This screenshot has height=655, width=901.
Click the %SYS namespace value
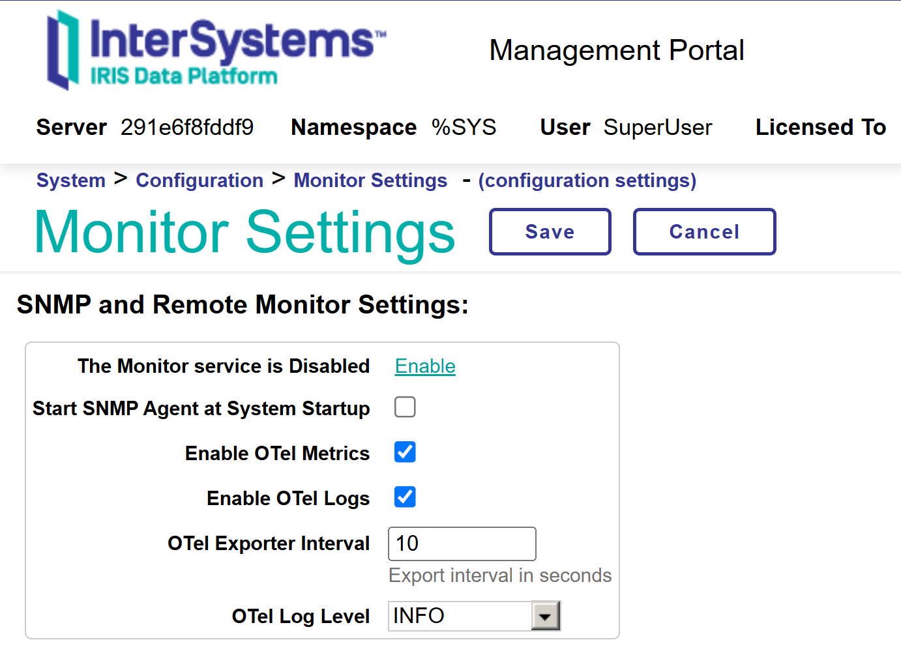[464, 127]
